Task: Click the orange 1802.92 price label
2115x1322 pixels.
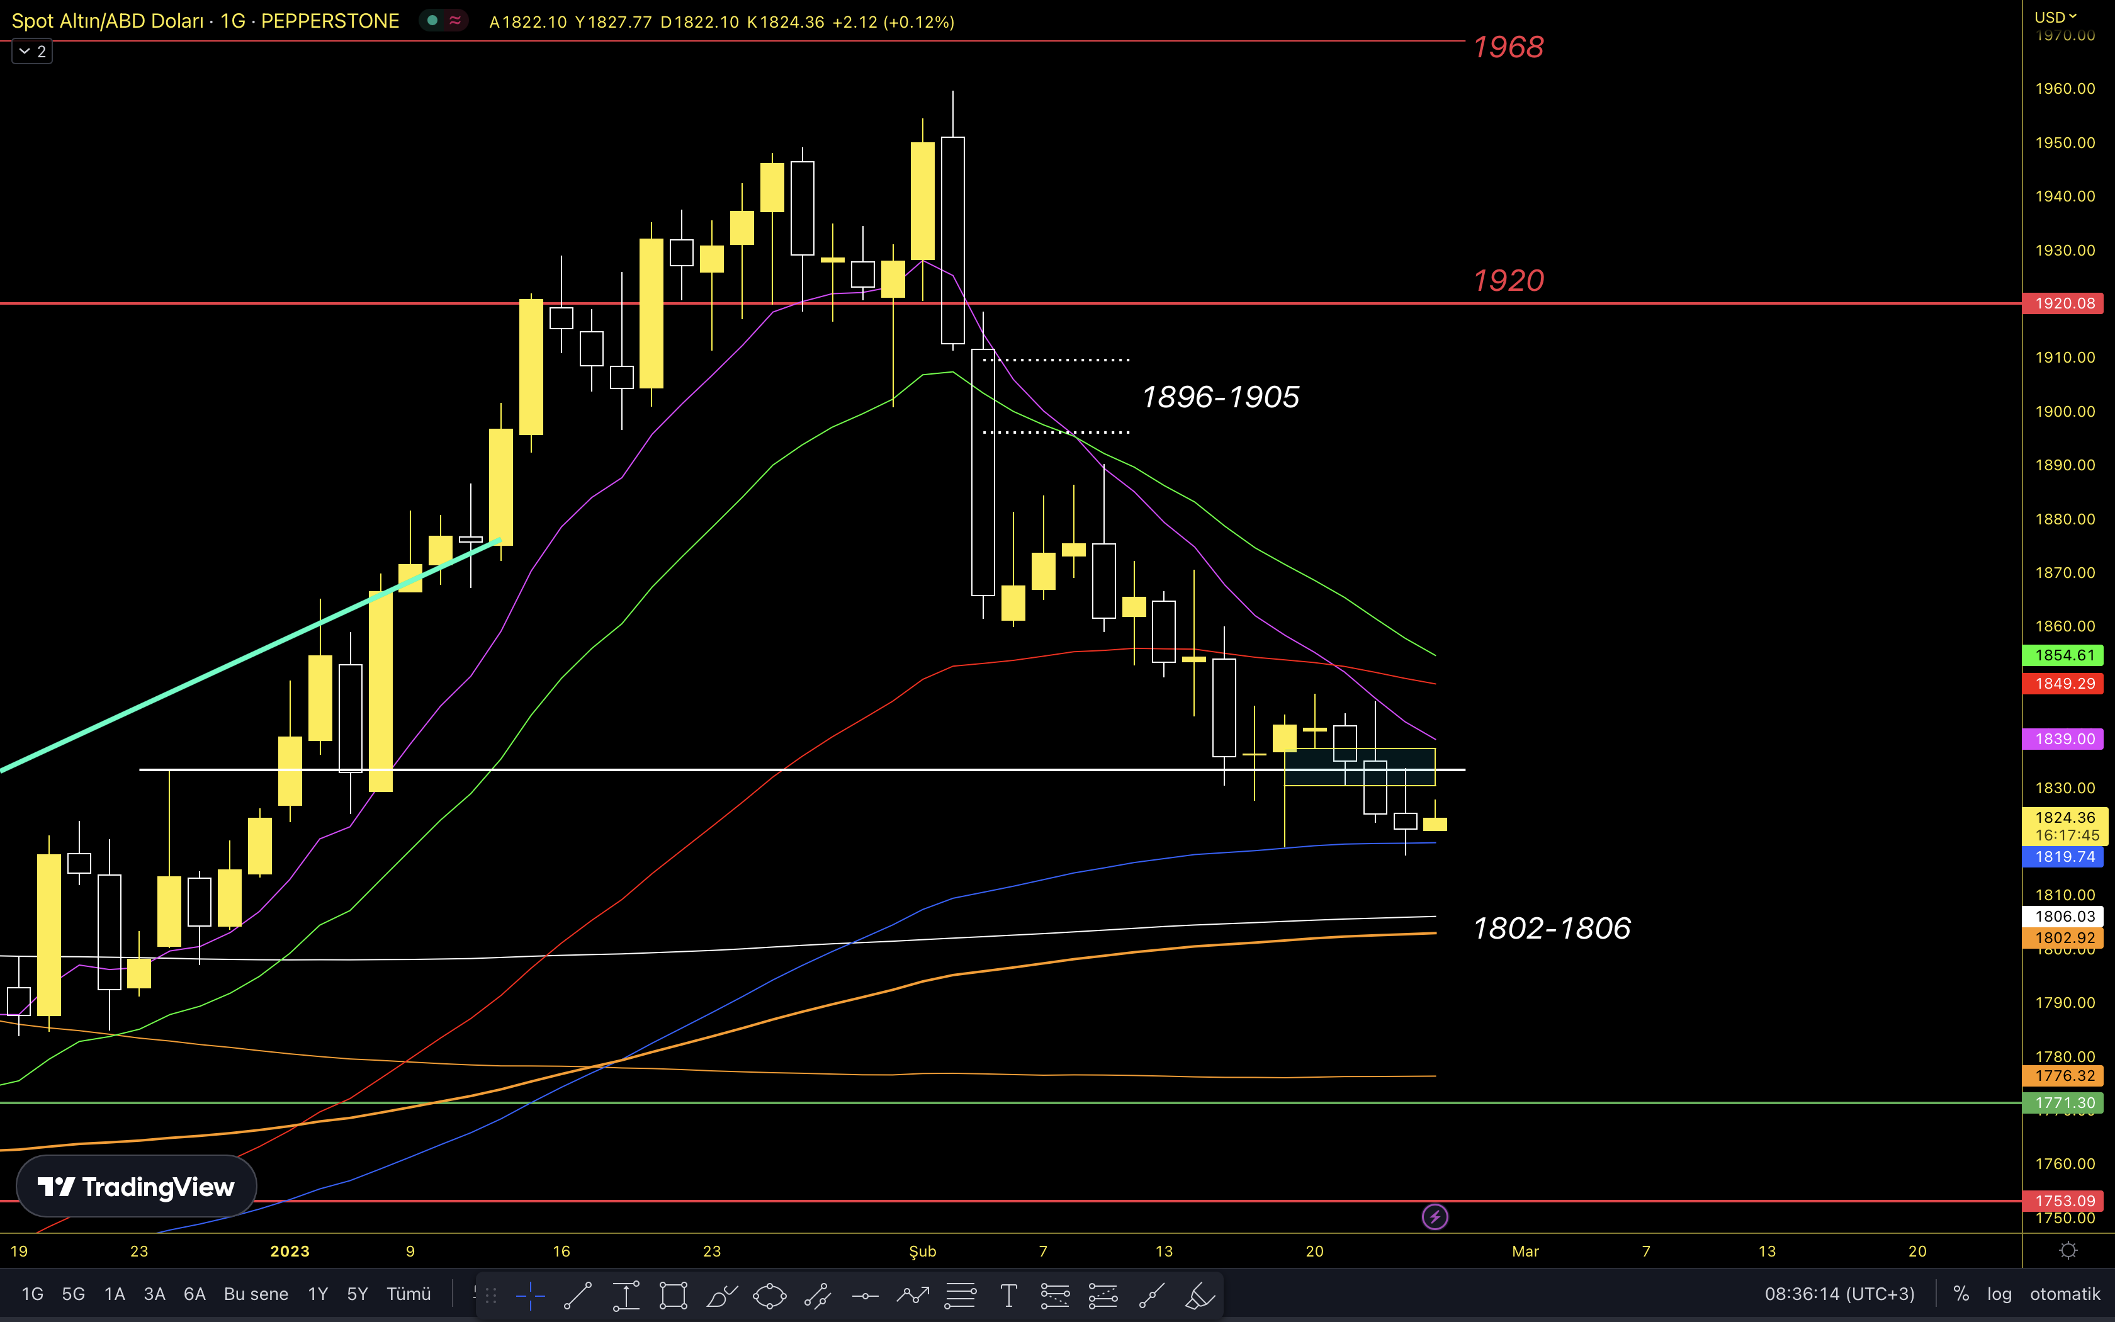Action: click(x=2064, y=938)
